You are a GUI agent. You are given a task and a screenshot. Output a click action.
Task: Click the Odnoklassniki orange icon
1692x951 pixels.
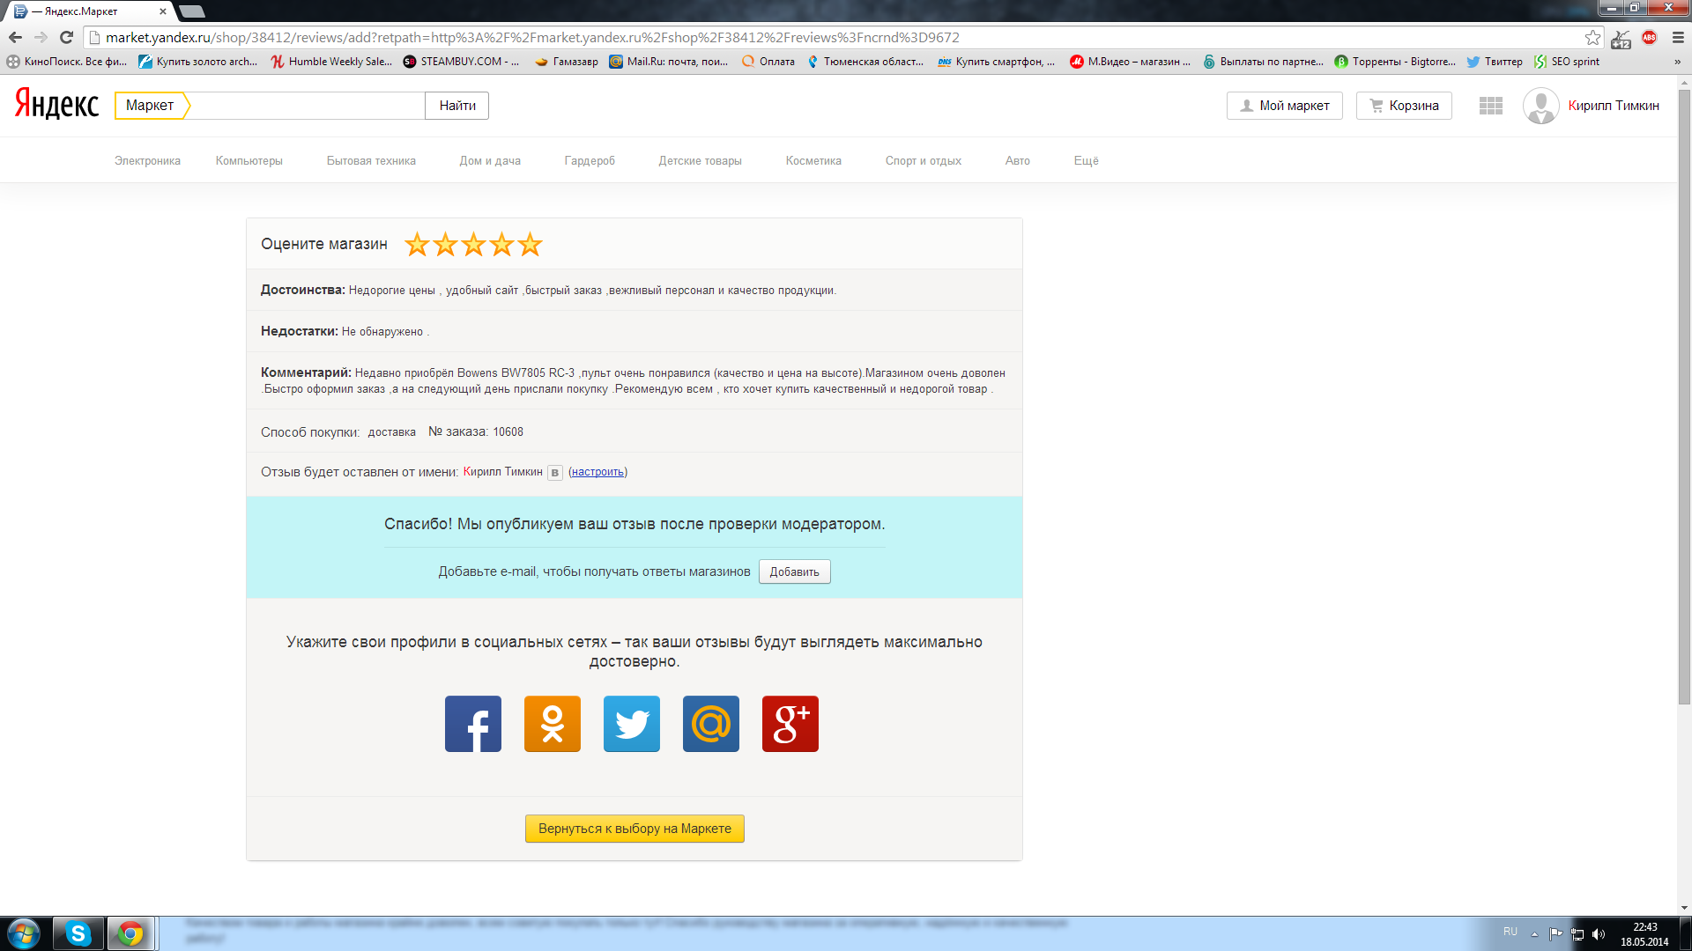(553, 724)
